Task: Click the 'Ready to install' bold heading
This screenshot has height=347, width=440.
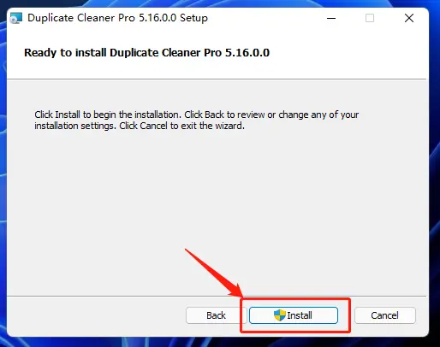Action: coord(146,53)
